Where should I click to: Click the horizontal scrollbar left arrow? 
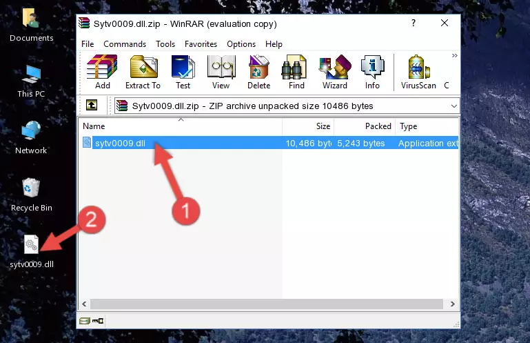coord(84,304)
